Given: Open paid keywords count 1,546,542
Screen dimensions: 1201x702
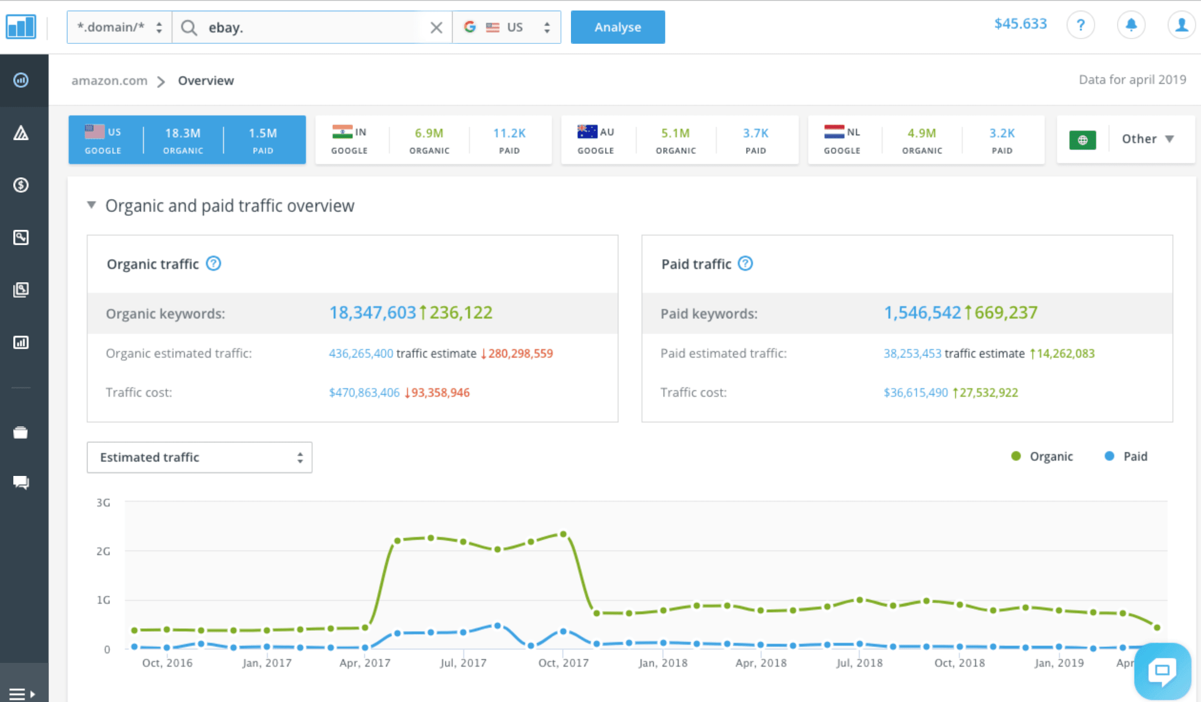Looking at the screenshot, I should point(923,313).
